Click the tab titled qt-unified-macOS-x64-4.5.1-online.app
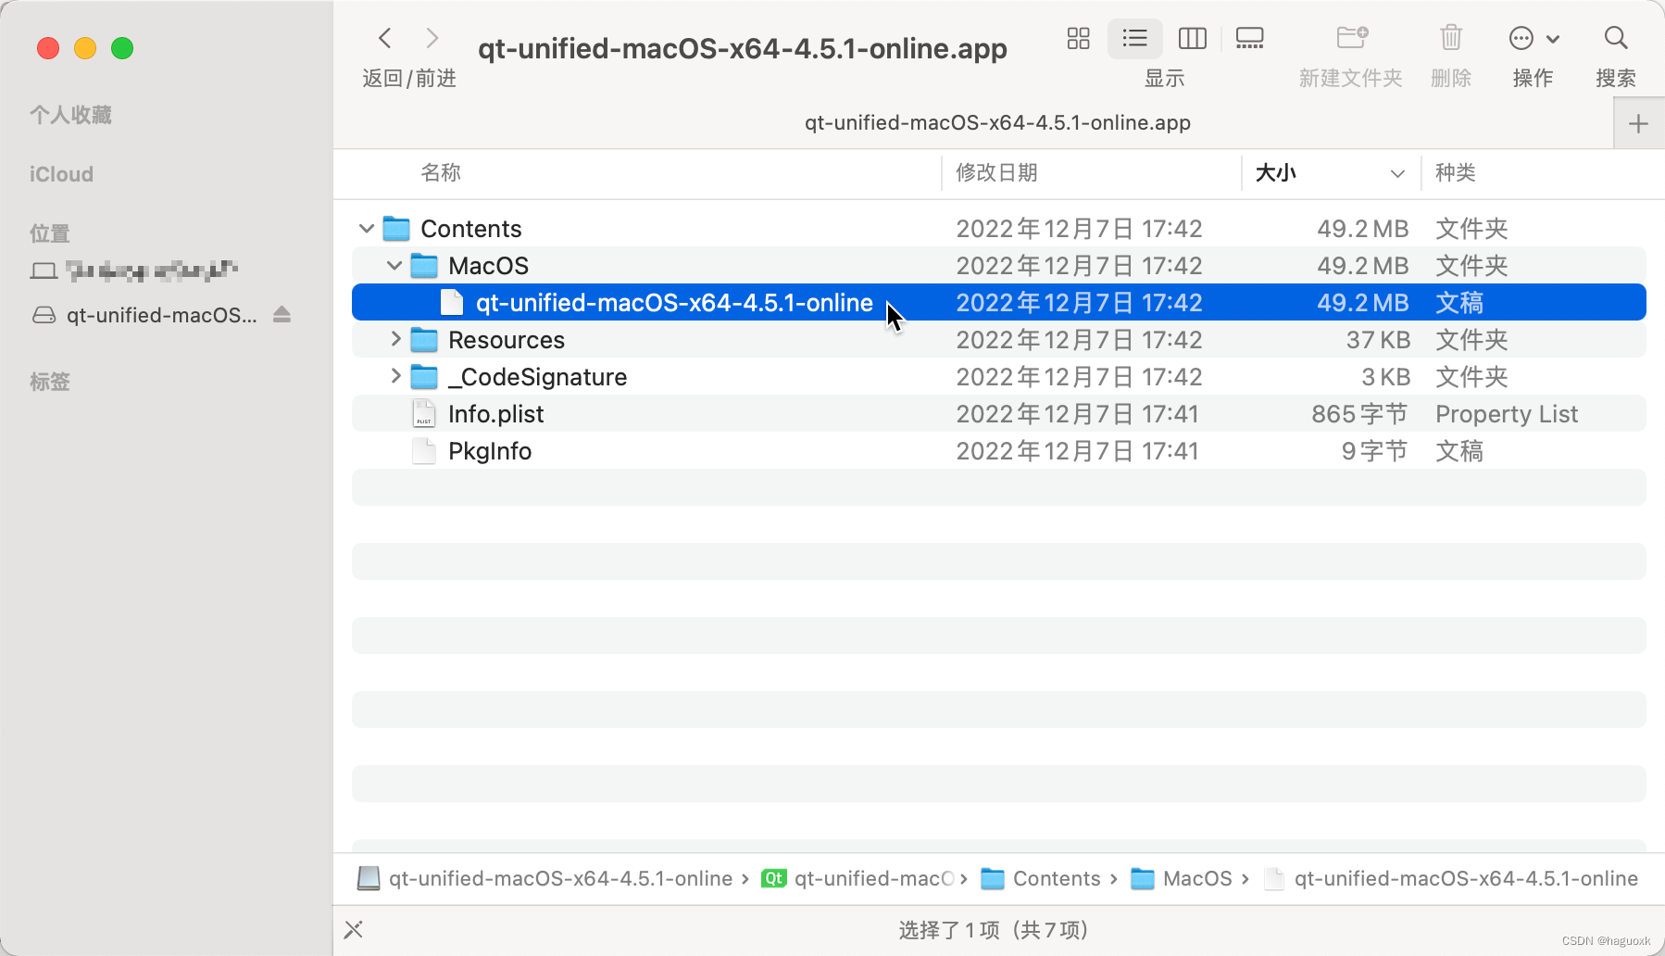Viewport: 1665px width, 956px height. tap(997, 123)
